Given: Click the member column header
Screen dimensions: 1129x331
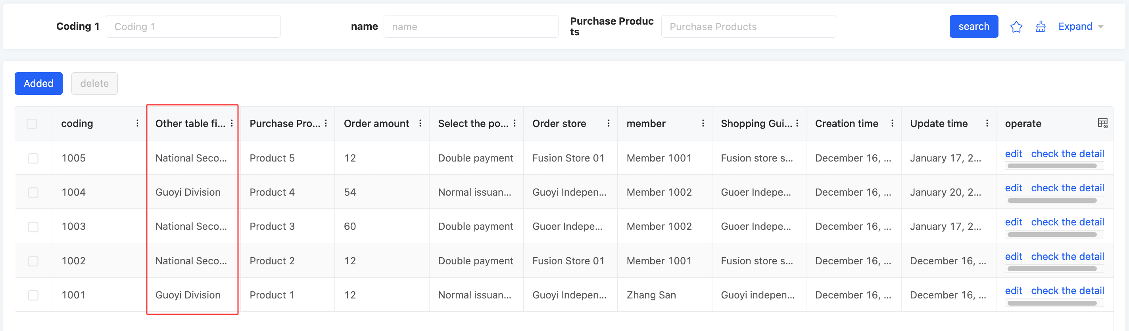Looking at the screenshot, I should [645, 124].
